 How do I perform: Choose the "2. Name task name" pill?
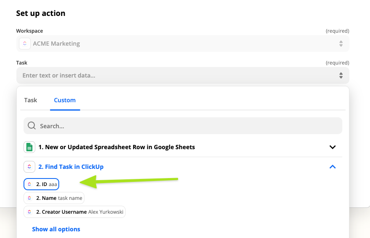click(x=59, y=198)
